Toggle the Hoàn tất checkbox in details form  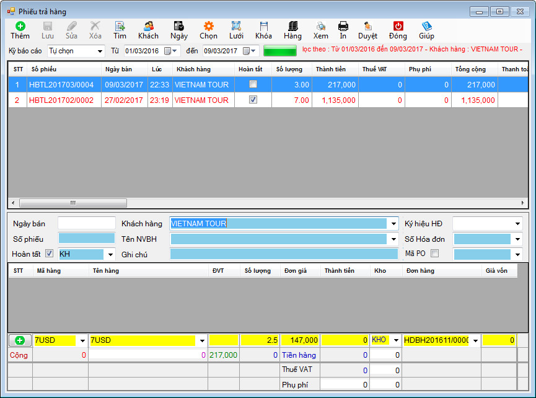point(49,254)
